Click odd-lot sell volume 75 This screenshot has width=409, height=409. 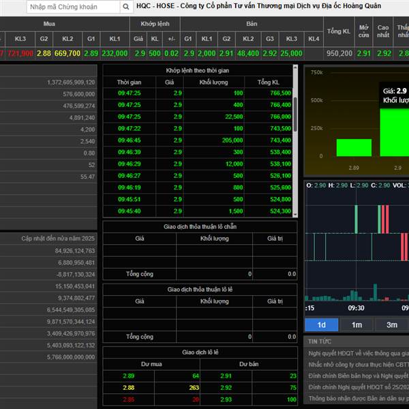(293, 388)
